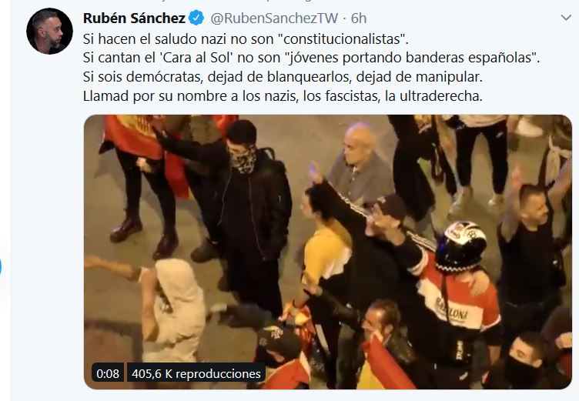The height and width of the screenshot is (401, 579).
Task: Open the Rubén Sánchez display name
Action: [134, 18]
